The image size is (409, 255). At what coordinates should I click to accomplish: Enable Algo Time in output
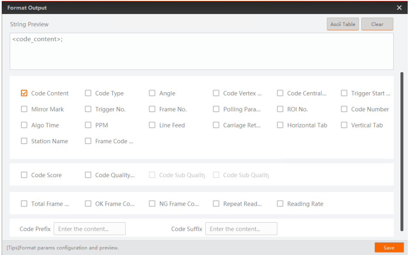(x=24, y=125)
